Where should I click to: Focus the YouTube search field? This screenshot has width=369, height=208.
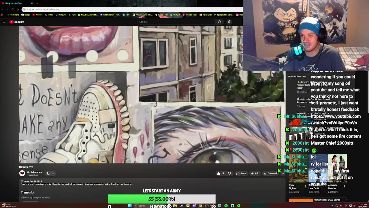(176, 22)
